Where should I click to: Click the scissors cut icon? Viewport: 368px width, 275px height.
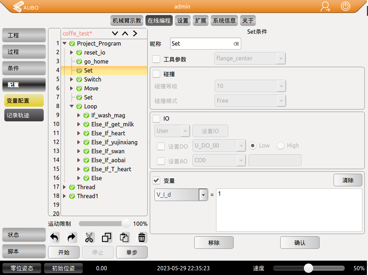[x=89, y=237]
